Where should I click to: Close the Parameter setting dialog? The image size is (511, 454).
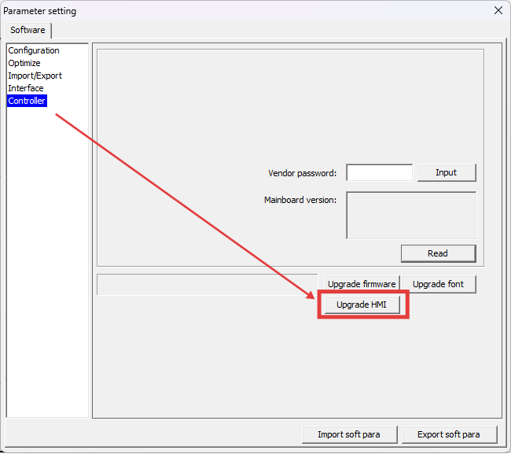(497, 10)
